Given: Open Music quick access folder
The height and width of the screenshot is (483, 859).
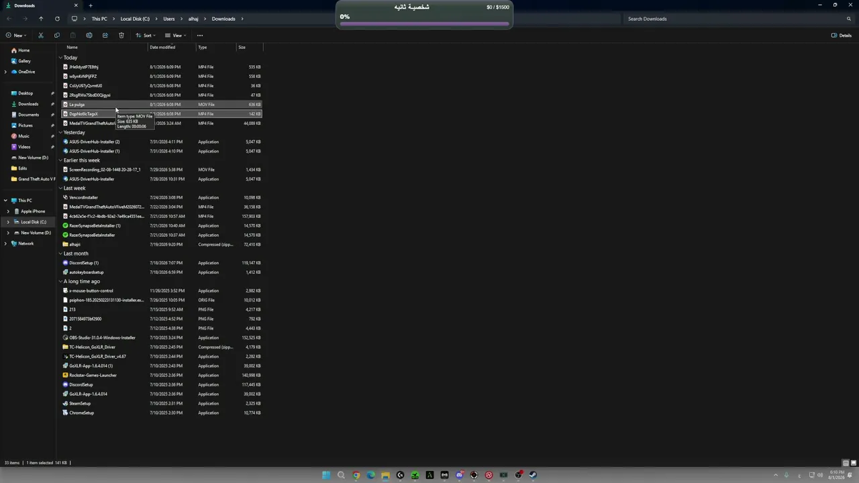Looking at the screenshot, I should 20,136.
